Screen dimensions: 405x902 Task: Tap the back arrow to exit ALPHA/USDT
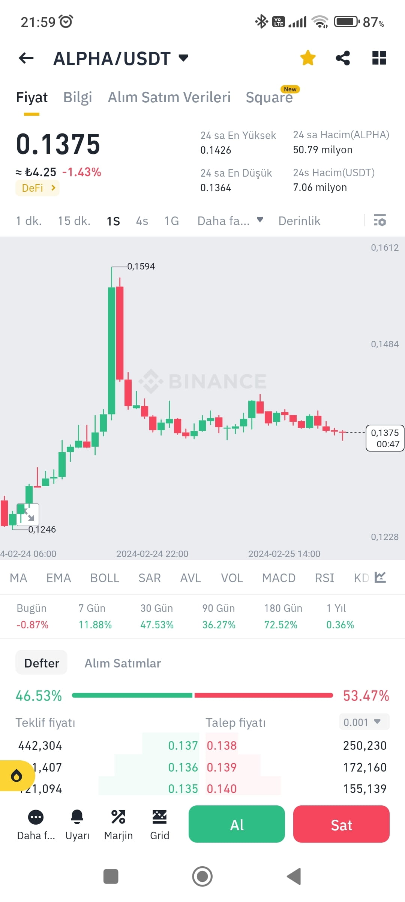point(25,58)
